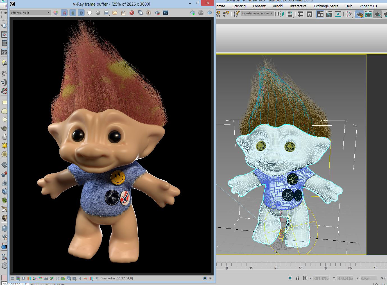Open the Help menu
Screen dimensions: 387x285
coord(349,6)
